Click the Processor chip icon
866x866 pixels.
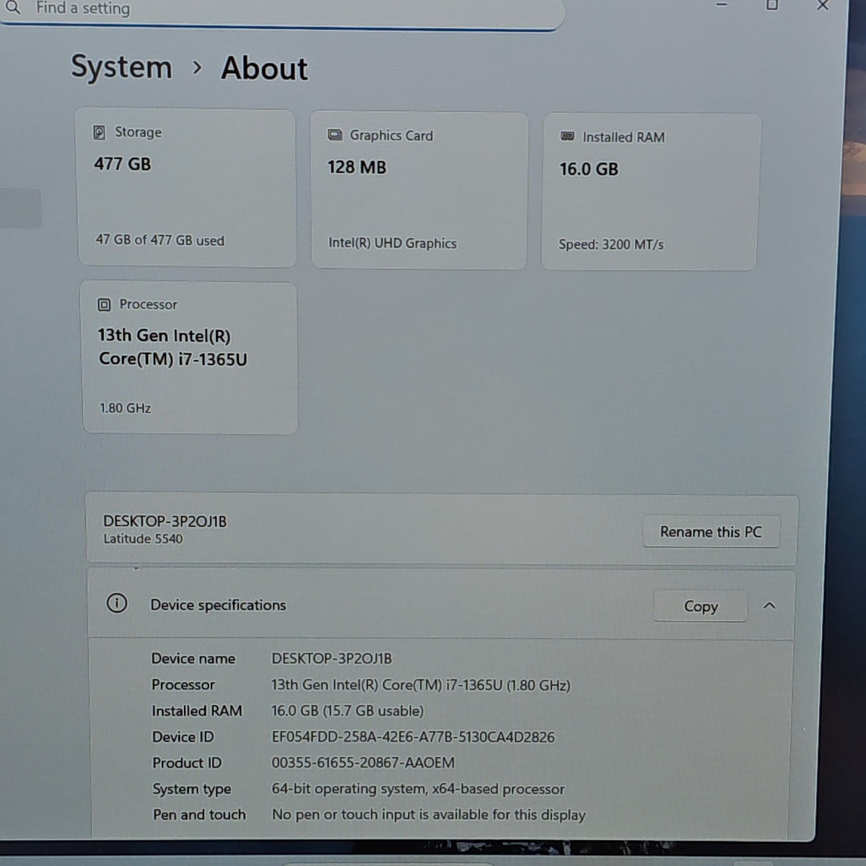[104, 305]
